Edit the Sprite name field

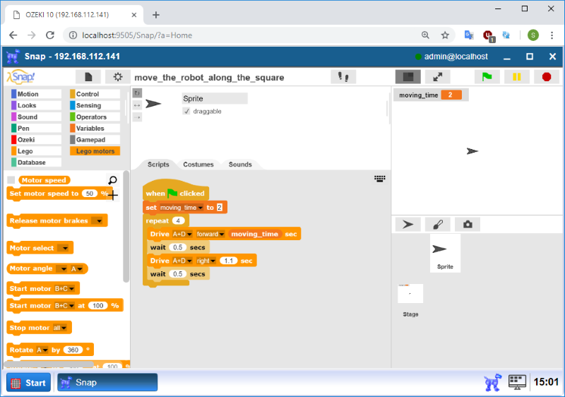pos(215,98)
